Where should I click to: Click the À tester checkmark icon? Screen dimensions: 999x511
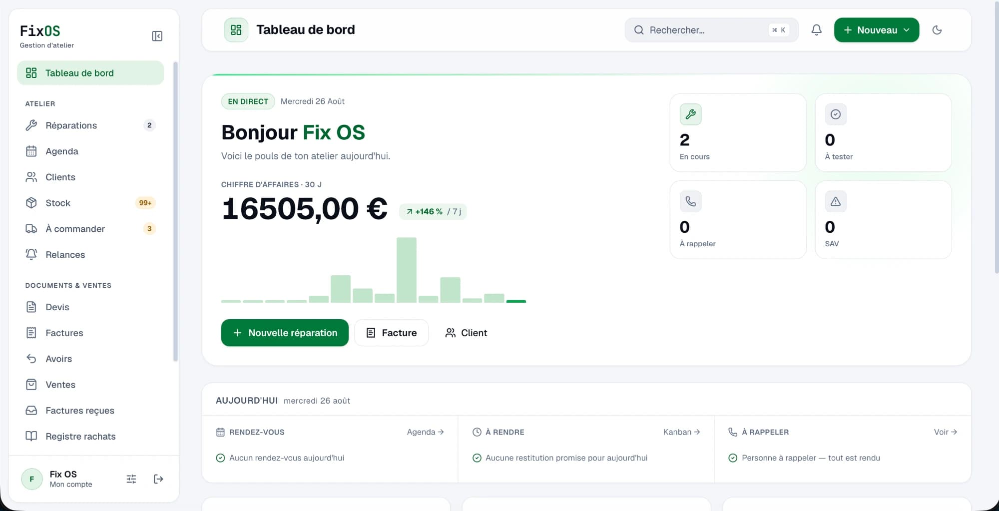(836, 114)
